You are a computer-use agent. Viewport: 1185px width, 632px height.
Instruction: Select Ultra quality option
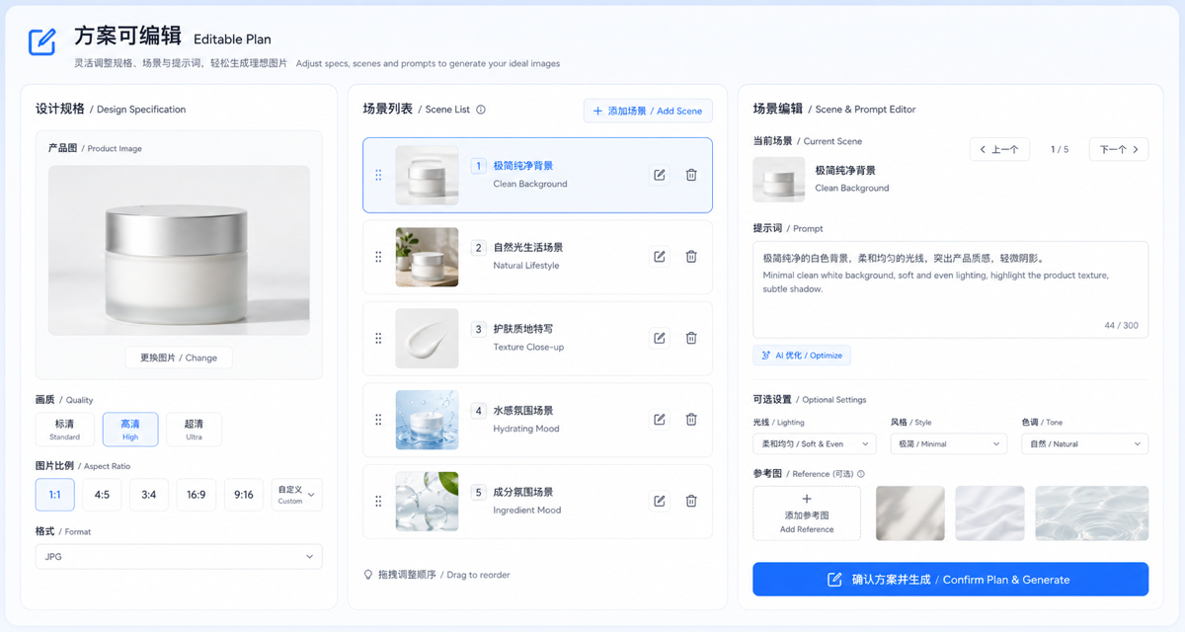point(194,430)
